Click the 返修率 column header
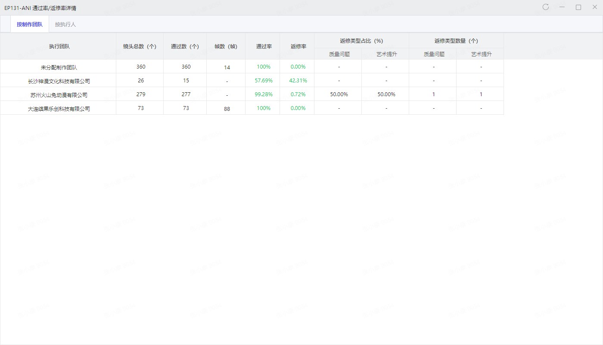This screenshot has height=345, width=603. tap(298, 47)
